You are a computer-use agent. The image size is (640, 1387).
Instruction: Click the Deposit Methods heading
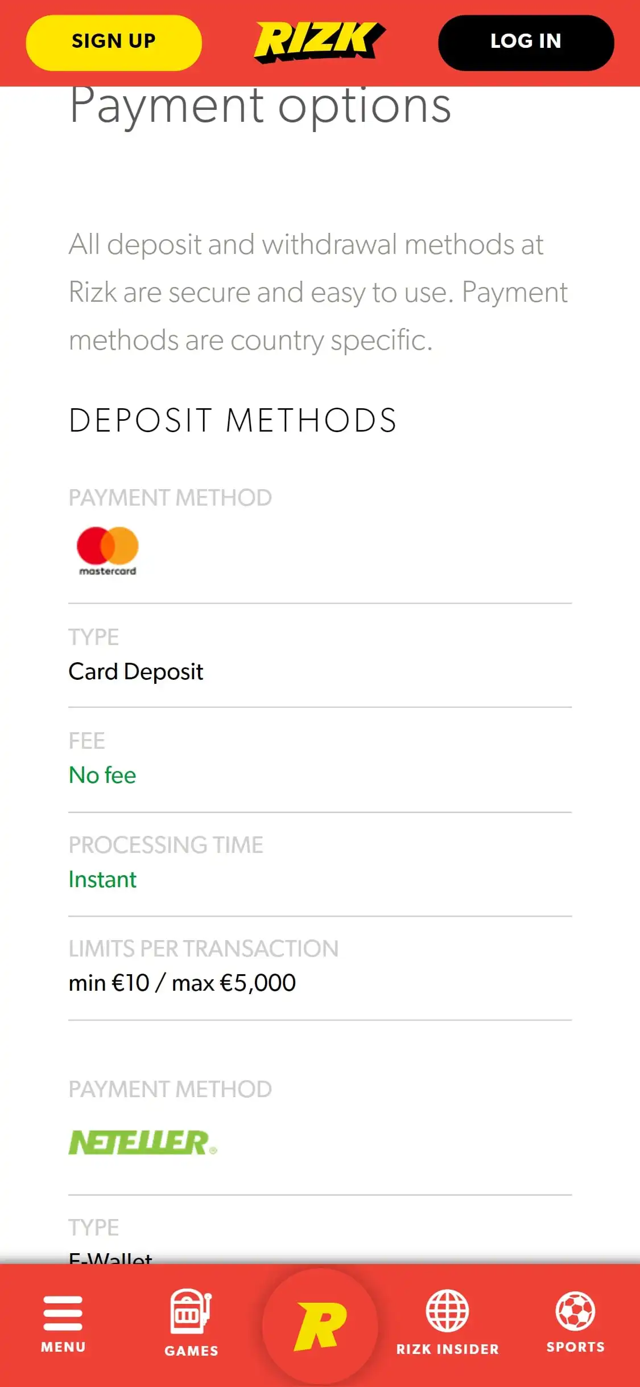coord(233,421)
